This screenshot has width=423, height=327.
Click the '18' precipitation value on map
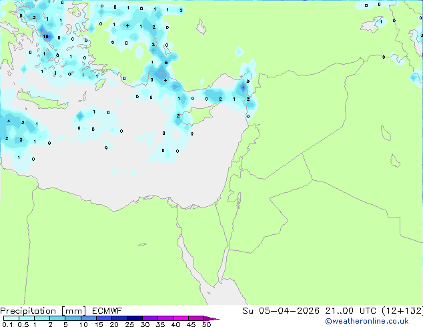click(45, 37)
